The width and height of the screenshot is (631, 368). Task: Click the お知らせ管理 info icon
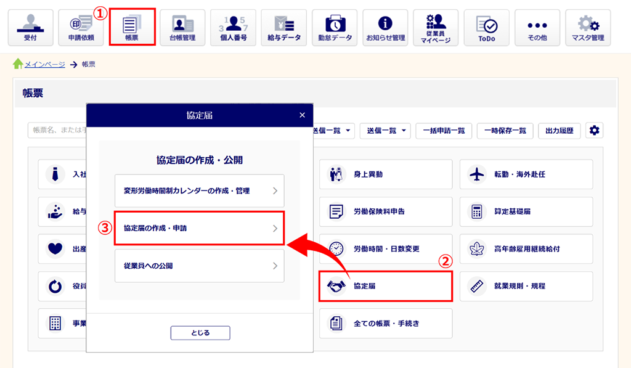click(385, 28)
